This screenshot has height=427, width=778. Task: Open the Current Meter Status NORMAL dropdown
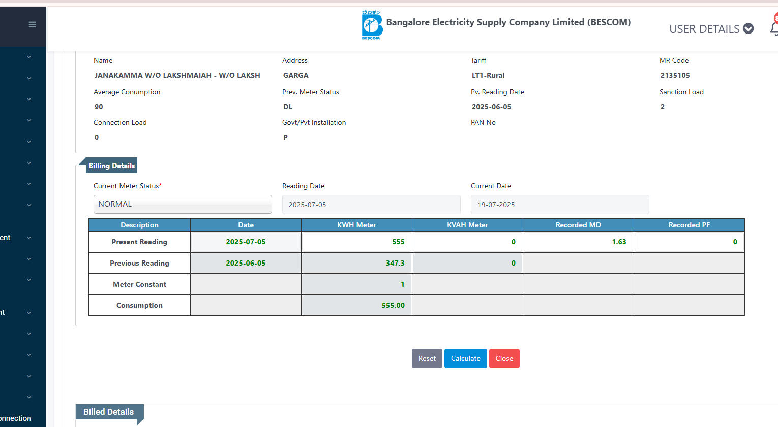pos(183,204)
